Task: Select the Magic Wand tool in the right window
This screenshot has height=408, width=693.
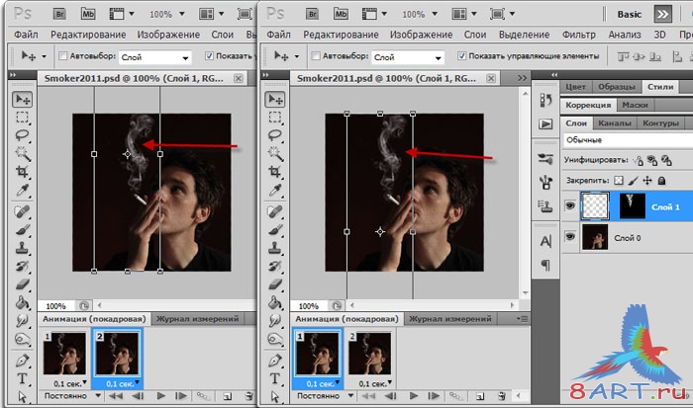Action: pos(274,153)
